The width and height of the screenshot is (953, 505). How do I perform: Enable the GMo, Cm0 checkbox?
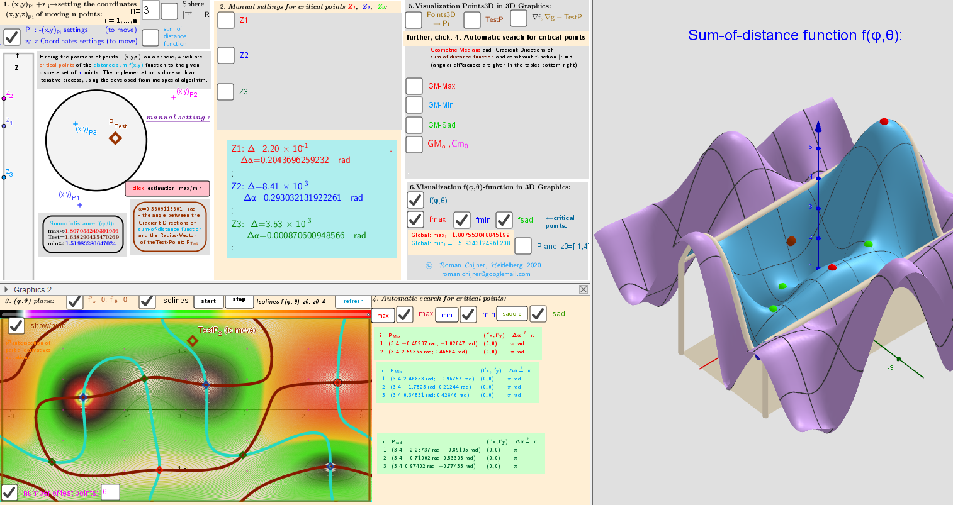tap(414, 144)
